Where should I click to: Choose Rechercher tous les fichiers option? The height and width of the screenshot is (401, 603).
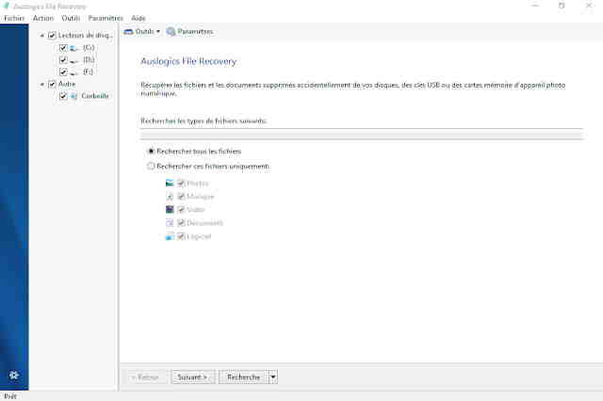point(151,152)
